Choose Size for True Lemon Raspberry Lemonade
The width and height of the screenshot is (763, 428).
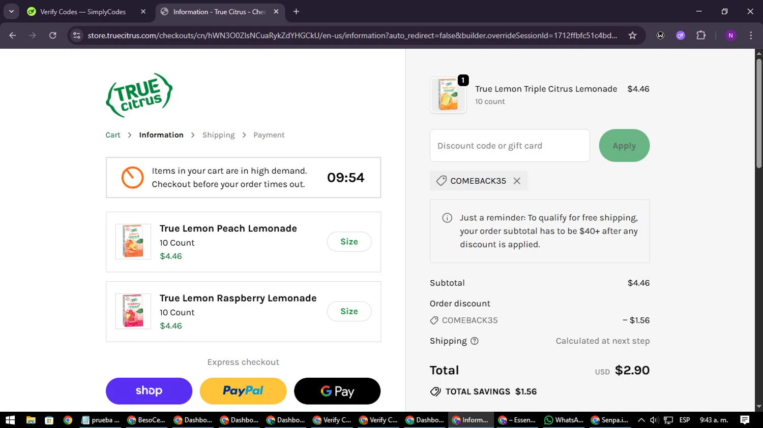click(x=349, y=311)
